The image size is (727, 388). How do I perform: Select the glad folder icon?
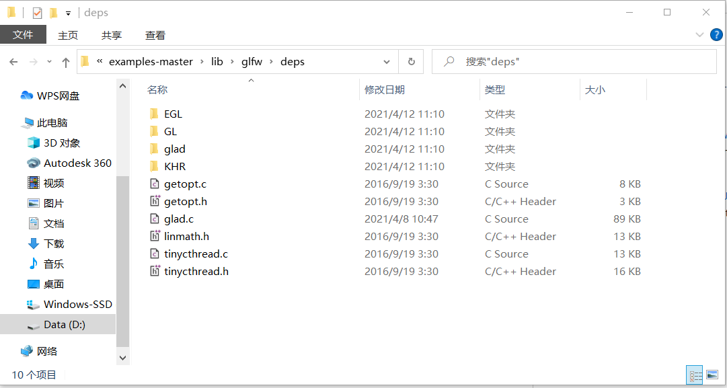pos(155,149)
